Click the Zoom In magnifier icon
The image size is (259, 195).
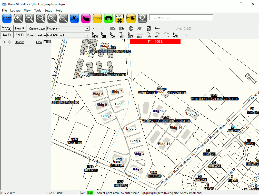[x=18, y=18]
